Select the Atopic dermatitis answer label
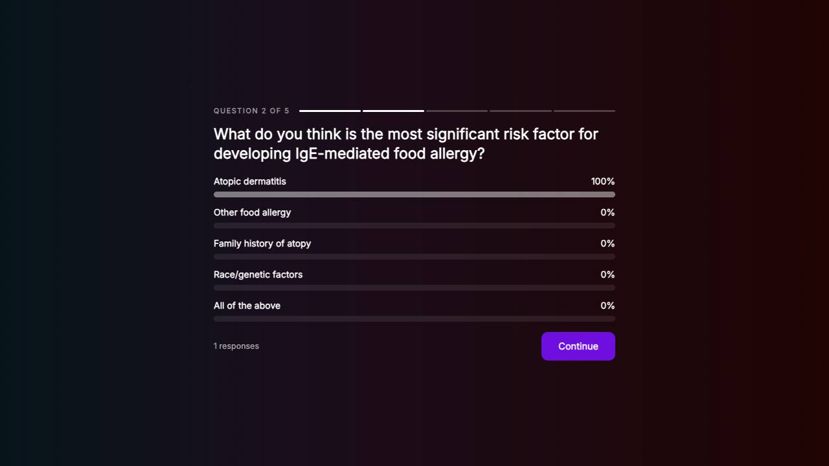The width and height of the screenshot is (829, 466). point(250,181)
